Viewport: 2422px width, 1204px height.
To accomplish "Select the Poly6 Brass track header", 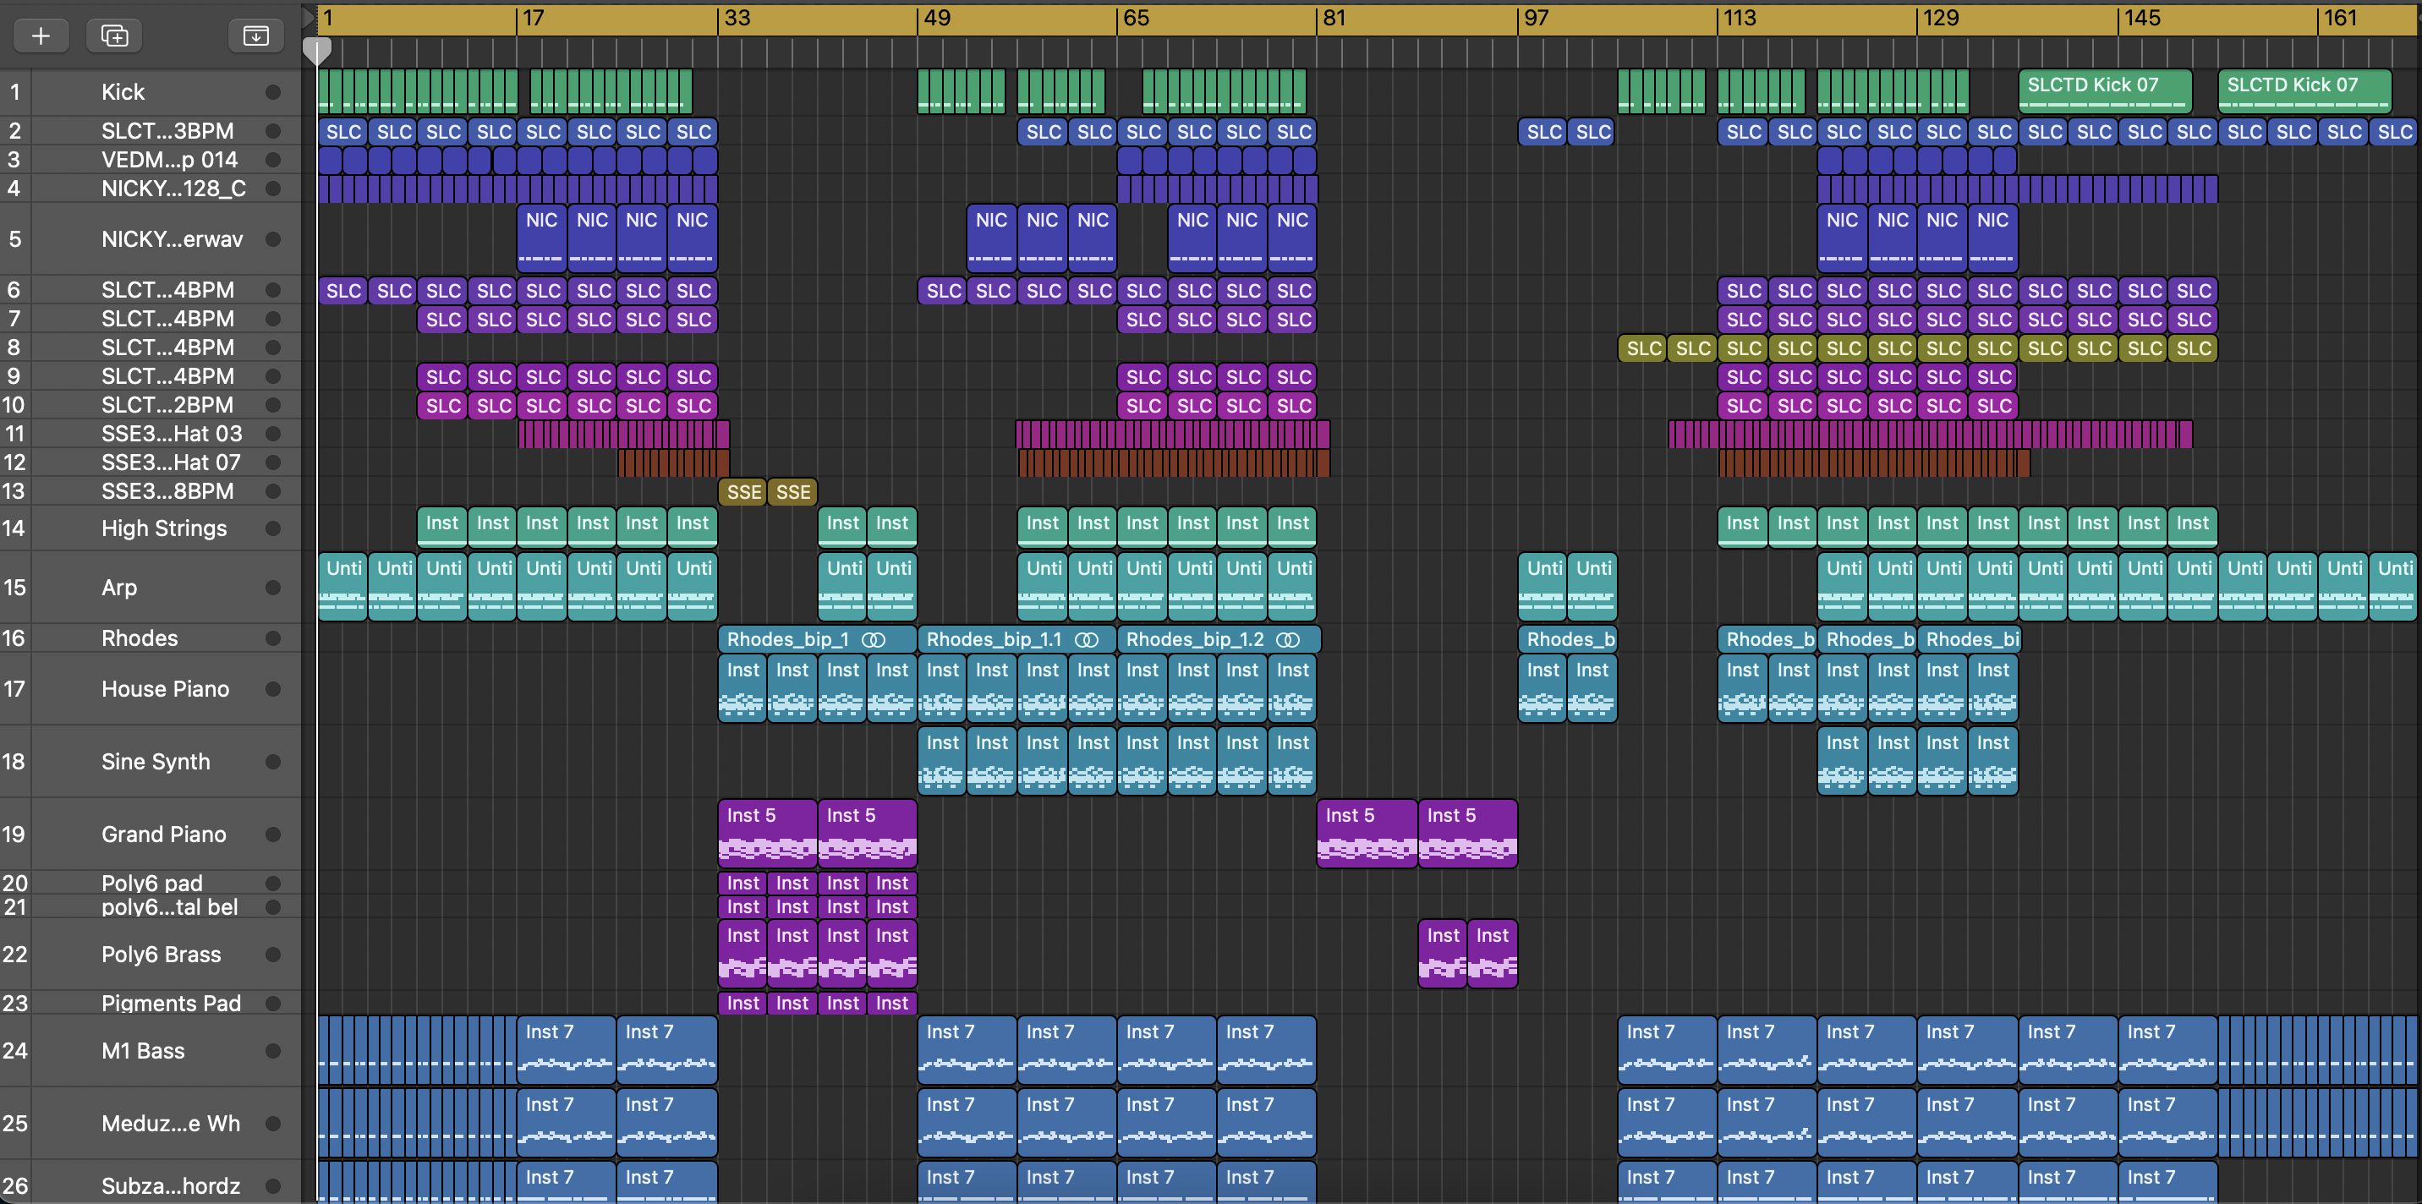I will point(161,954).
